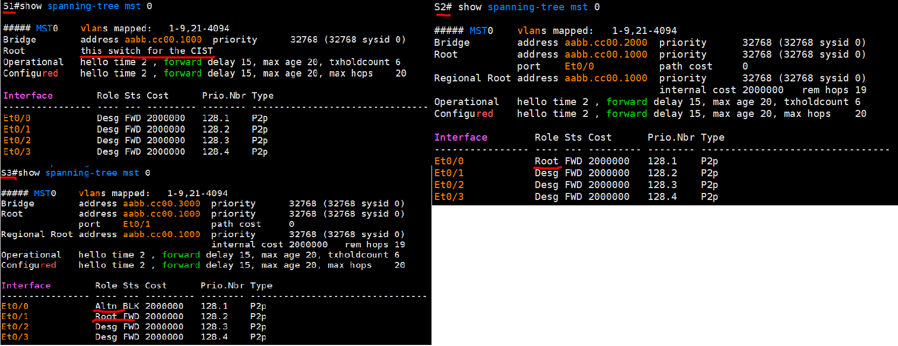
Task: Select S2 bridge address aabb.cc00.2000
Action: pyautogui.click(x=605, y=43)
